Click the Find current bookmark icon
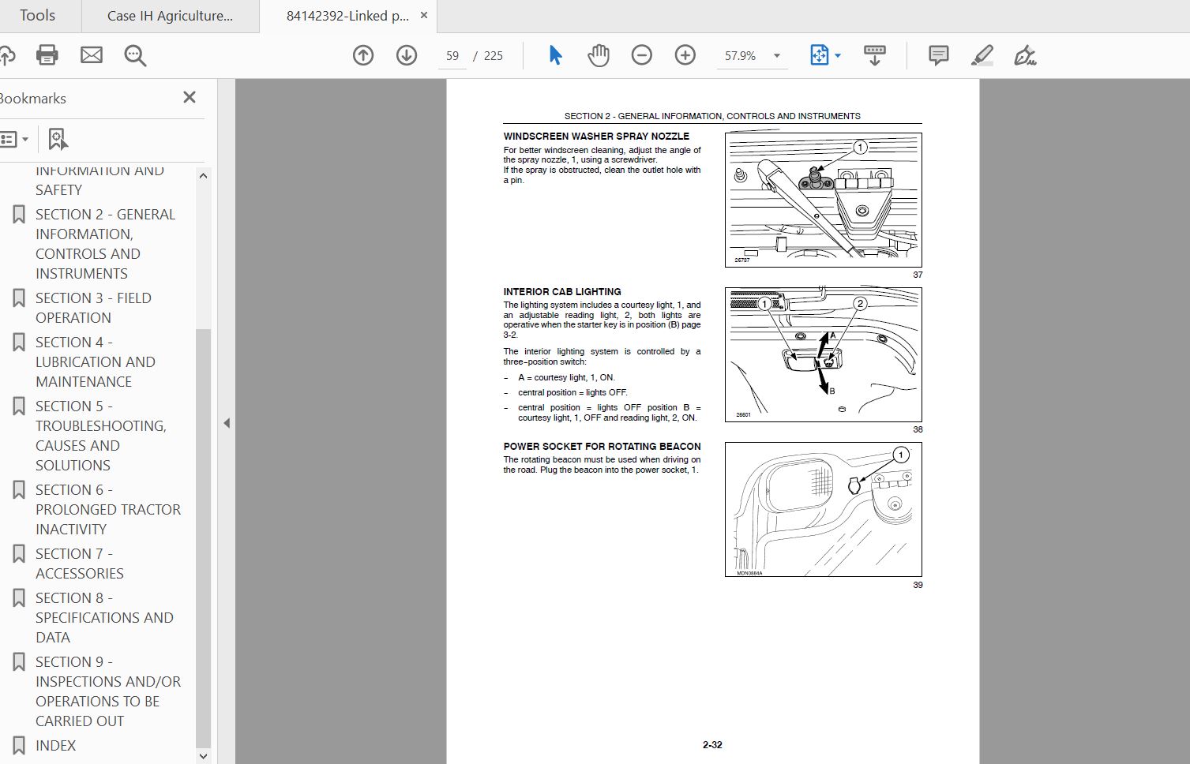The image size is (1190, 764). (x=58, y=140)
